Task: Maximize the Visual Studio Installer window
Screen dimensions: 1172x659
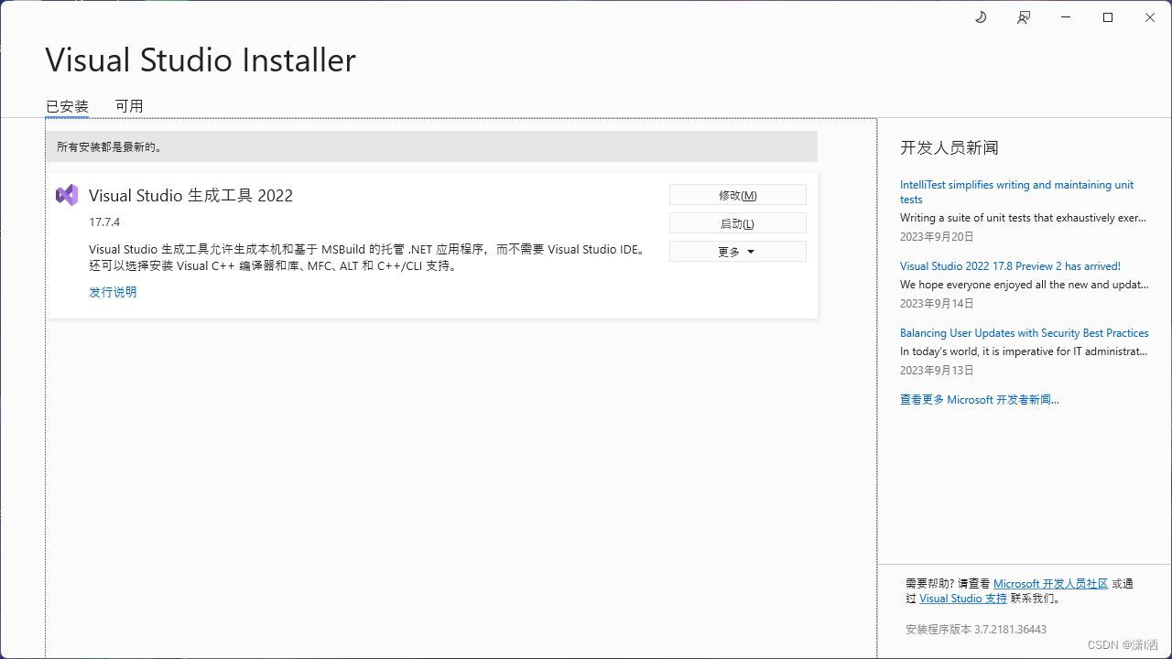Action: click(x=1108, y=17)
